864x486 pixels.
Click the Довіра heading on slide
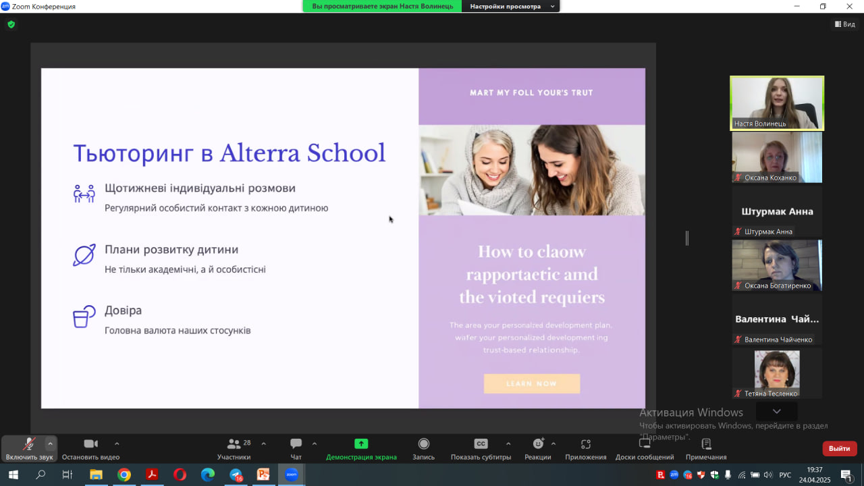pyautogui.click(x=123, y=310)
